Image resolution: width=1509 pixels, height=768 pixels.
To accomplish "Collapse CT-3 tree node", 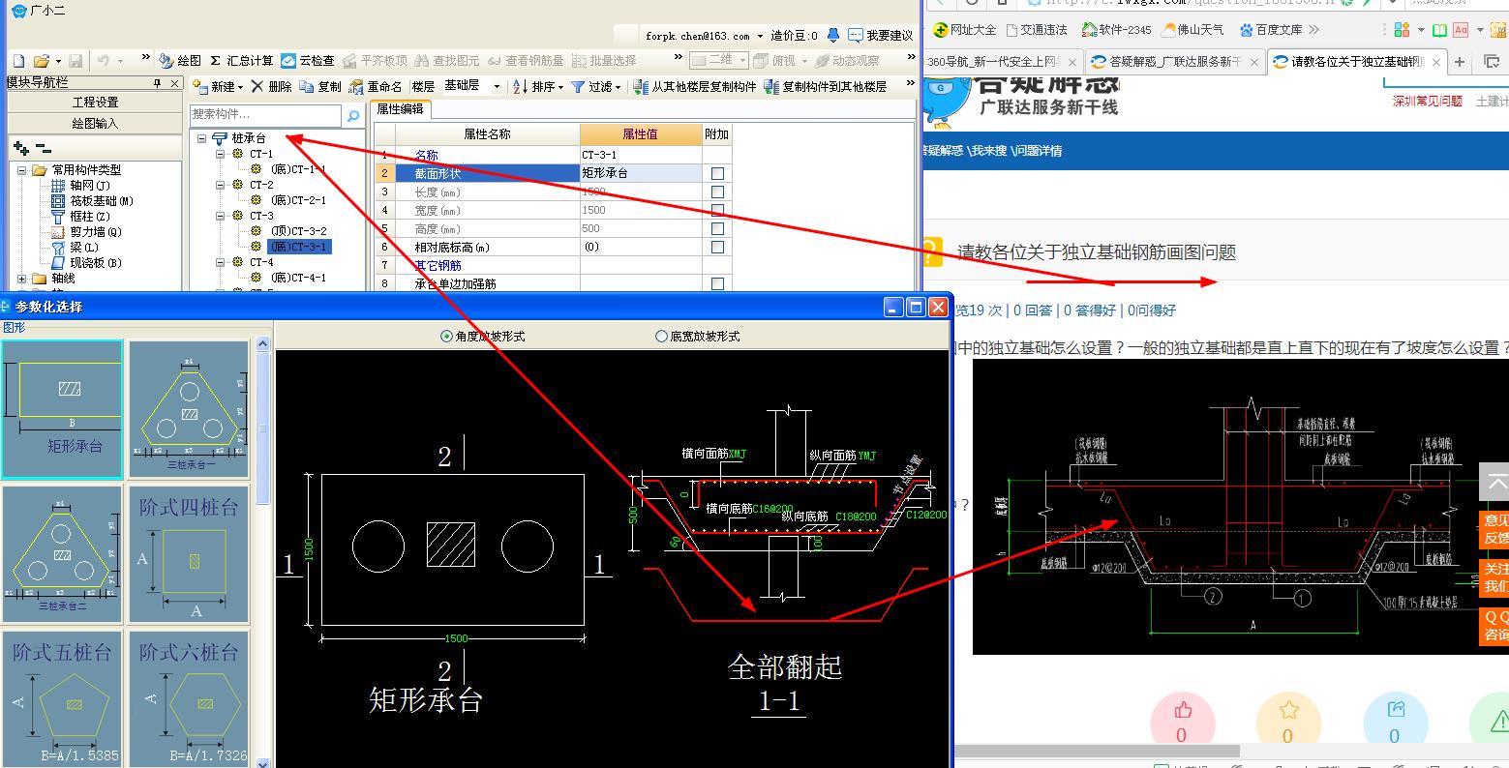I will coord(220,216).
